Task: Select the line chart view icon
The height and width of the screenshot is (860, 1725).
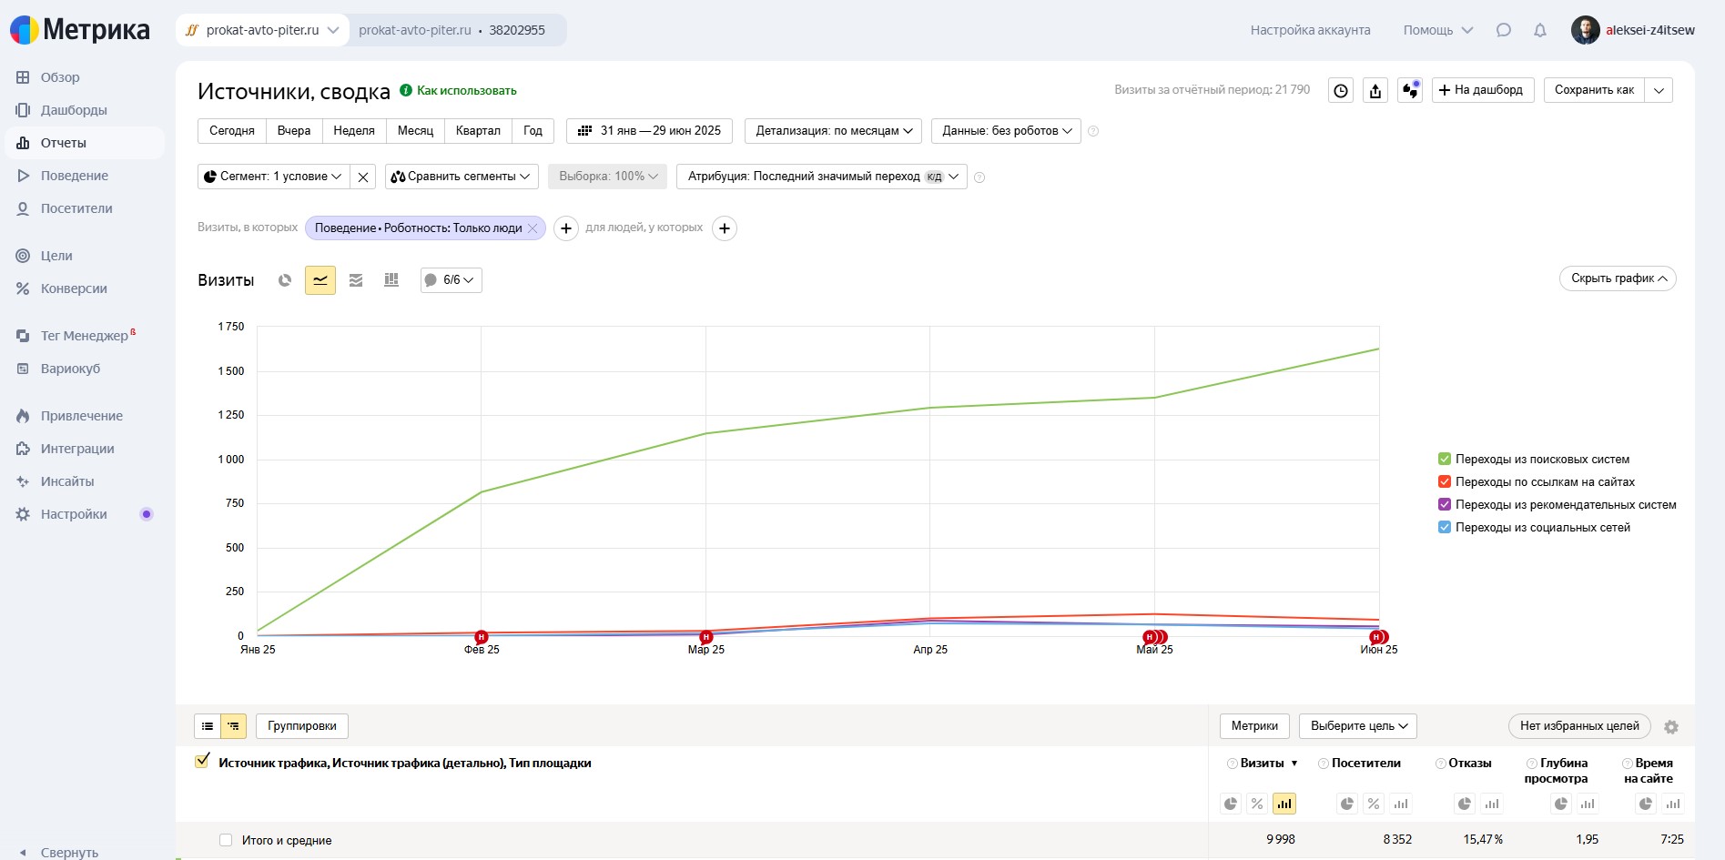Action: tap(320, 280)
